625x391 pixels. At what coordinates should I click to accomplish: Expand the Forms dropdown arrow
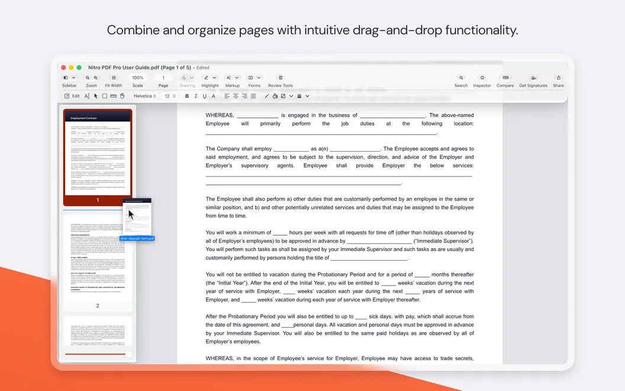point(259,78)
